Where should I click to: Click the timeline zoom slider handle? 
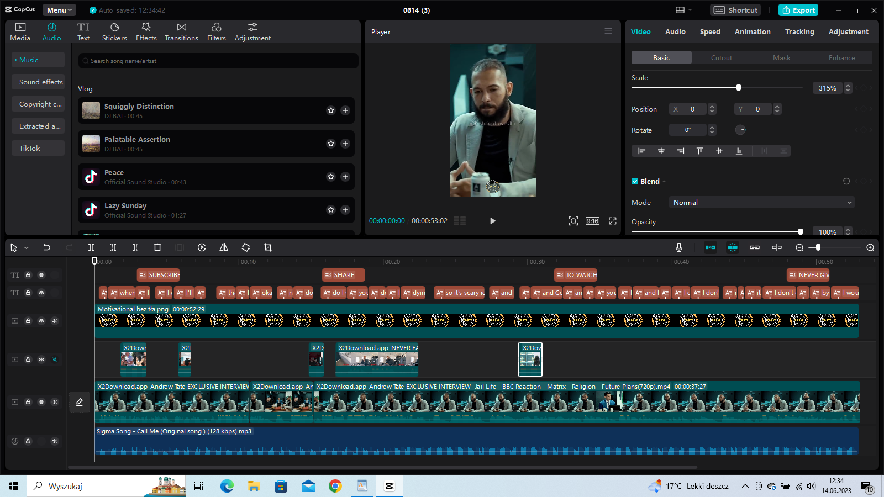tap(818, 247)
